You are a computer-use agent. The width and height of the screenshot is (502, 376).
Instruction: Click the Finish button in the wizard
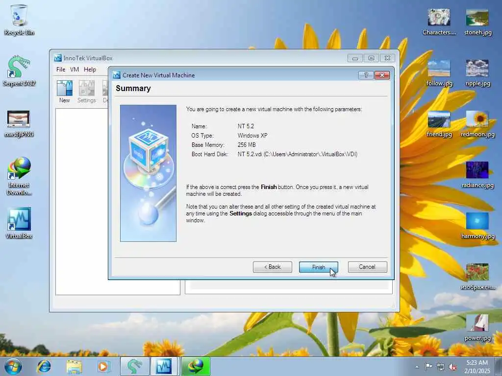tap(318, 267)
